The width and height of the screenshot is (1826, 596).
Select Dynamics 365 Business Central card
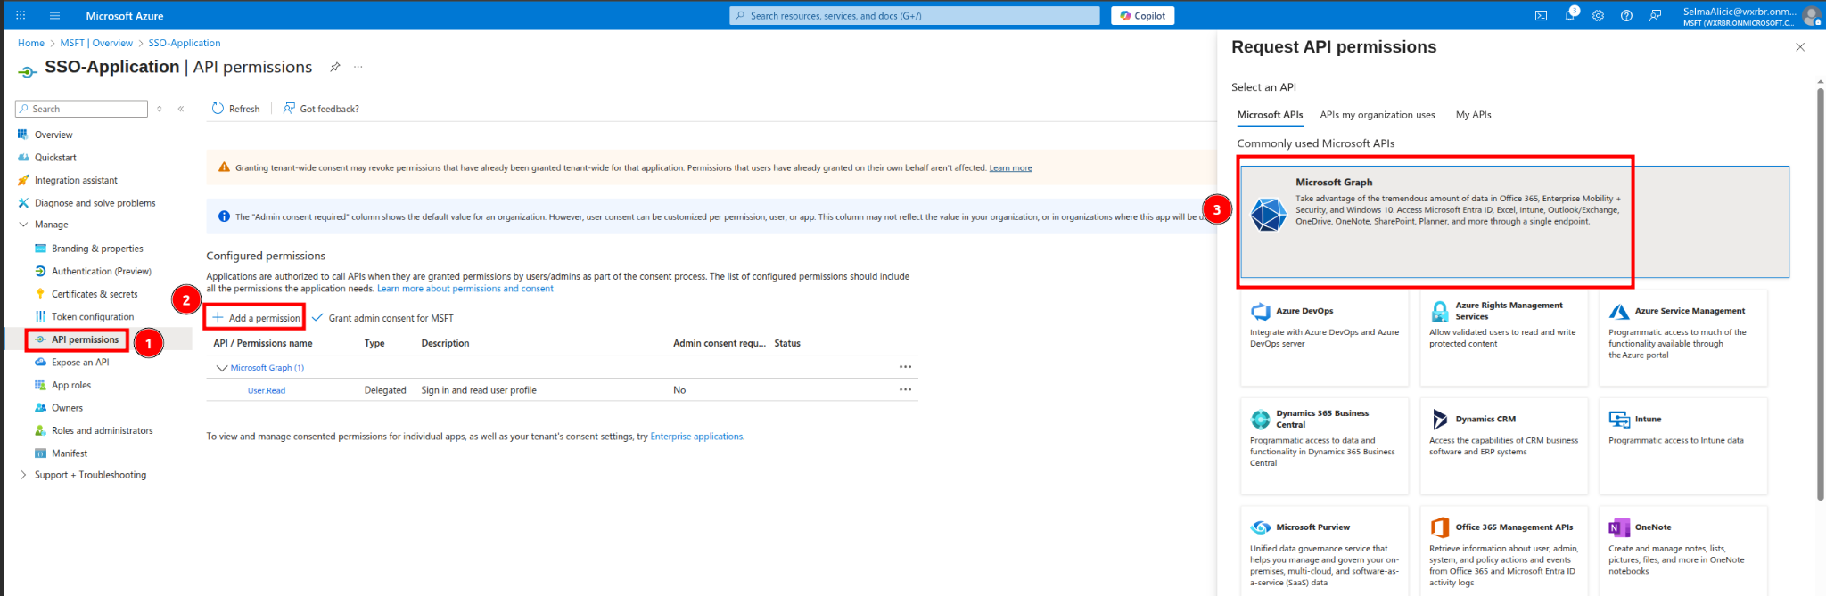1324,446
